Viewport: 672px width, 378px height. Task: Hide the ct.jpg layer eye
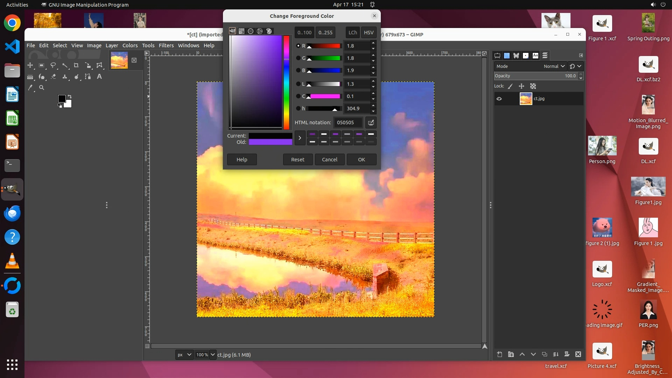pos(499,99)
